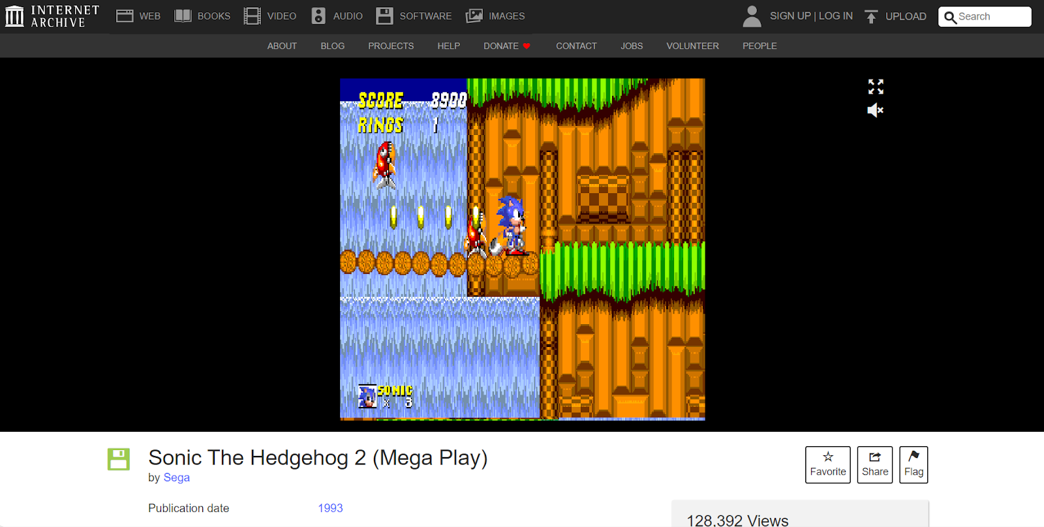
Task: Open the JOBS page
Action: pos(632,46)
